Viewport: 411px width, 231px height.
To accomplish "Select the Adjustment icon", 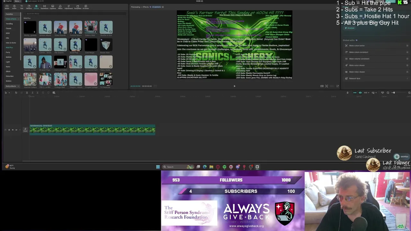I will (x=68, y=7).
